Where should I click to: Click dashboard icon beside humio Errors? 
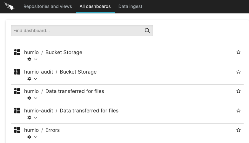tap(17, 130)
